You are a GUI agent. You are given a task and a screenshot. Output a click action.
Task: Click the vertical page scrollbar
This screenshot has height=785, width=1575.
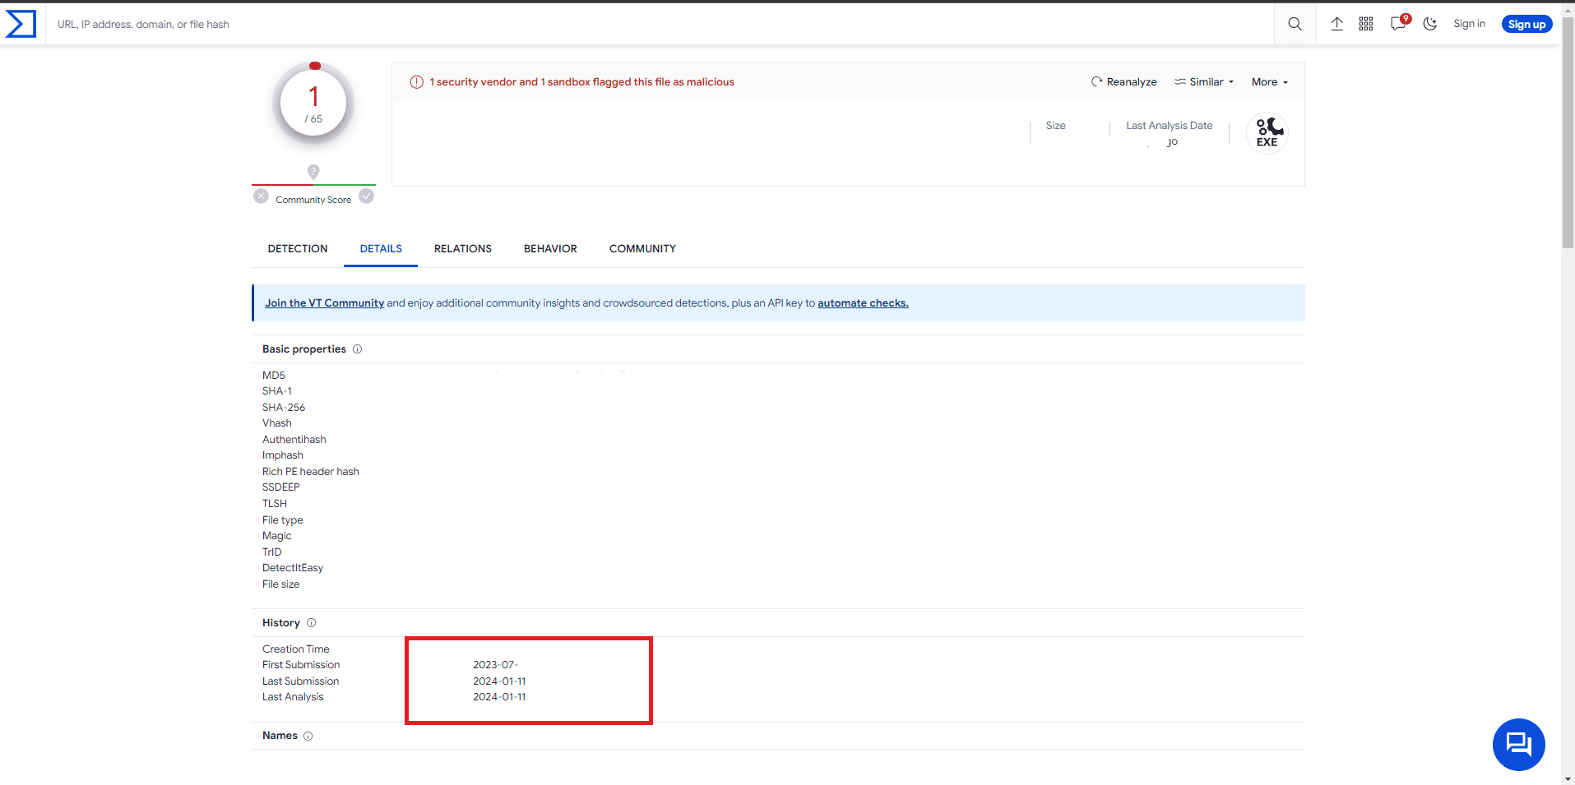(x=1568, y=132)
